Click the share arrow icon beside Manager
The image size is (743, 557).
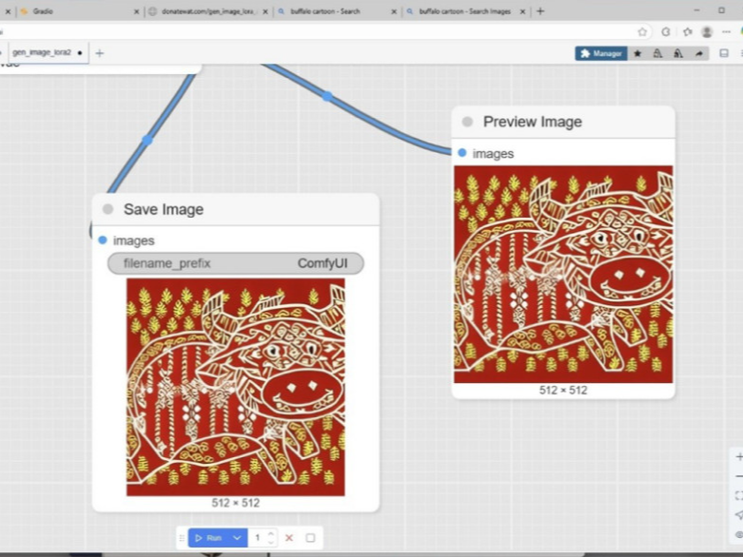[699, 53]
